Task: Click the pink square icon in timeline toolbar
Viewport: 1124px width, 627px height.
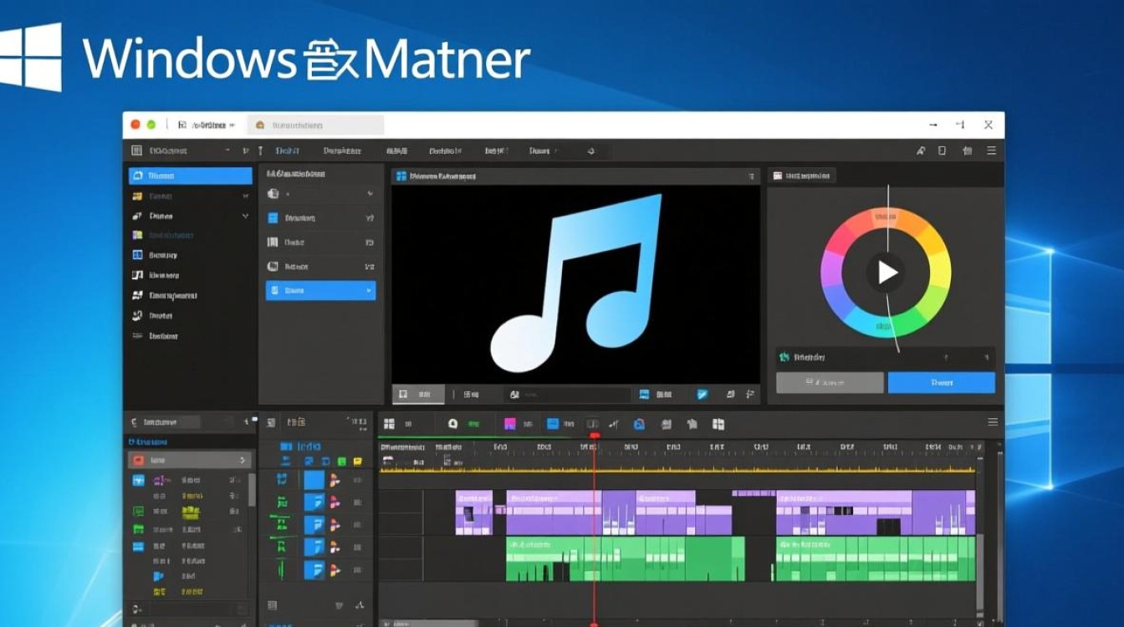Action: tap(509, 424)
